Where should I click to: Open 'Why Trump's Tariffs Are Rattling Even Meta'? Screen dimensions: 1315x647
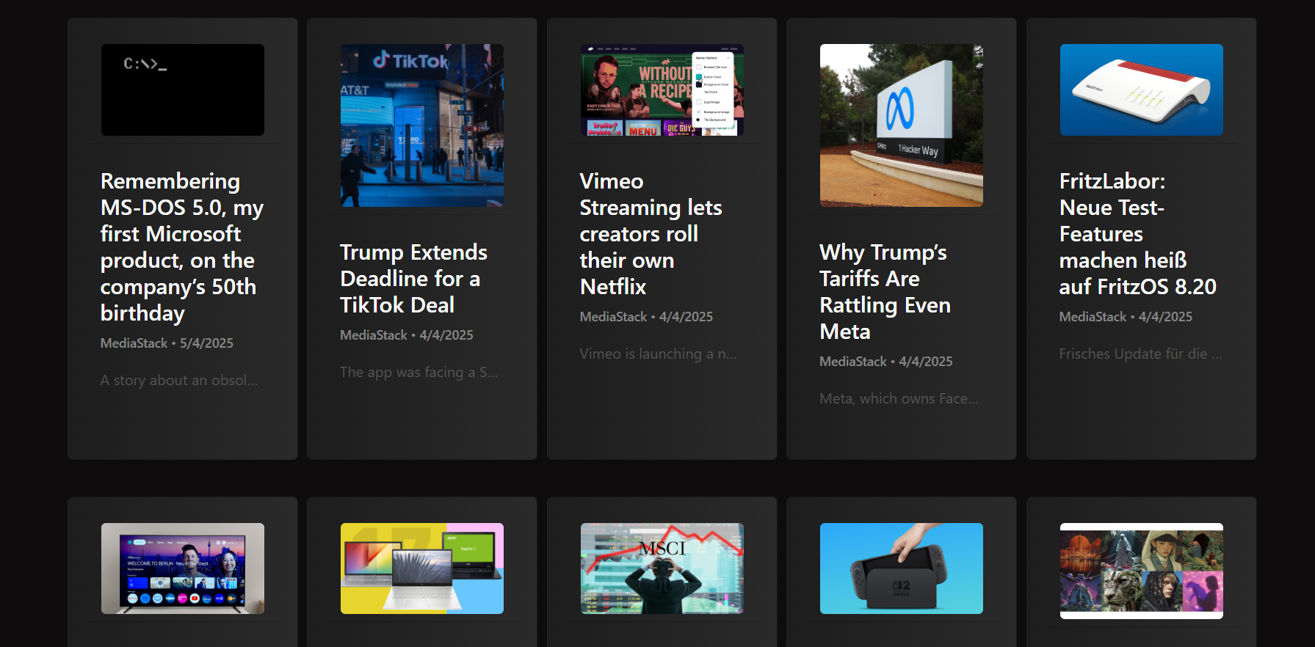pyautogui.click(x=885, y=292)
